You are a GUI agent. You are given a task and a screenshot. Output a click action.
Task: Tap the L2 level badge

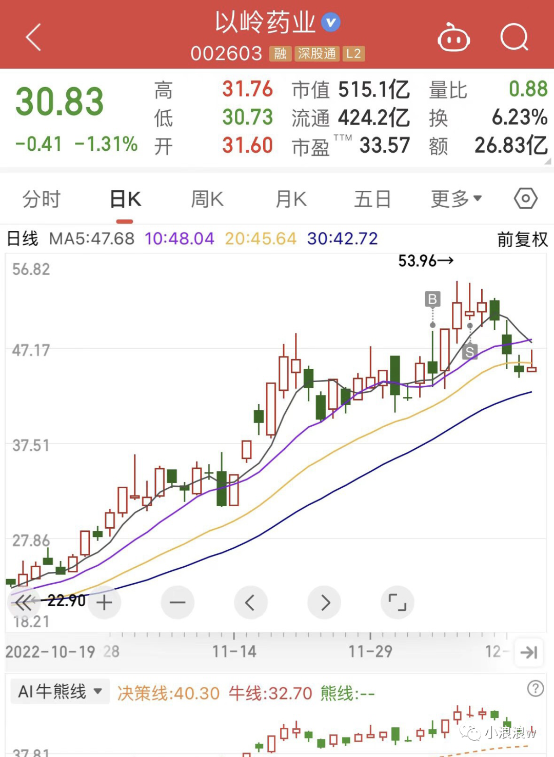353,53
